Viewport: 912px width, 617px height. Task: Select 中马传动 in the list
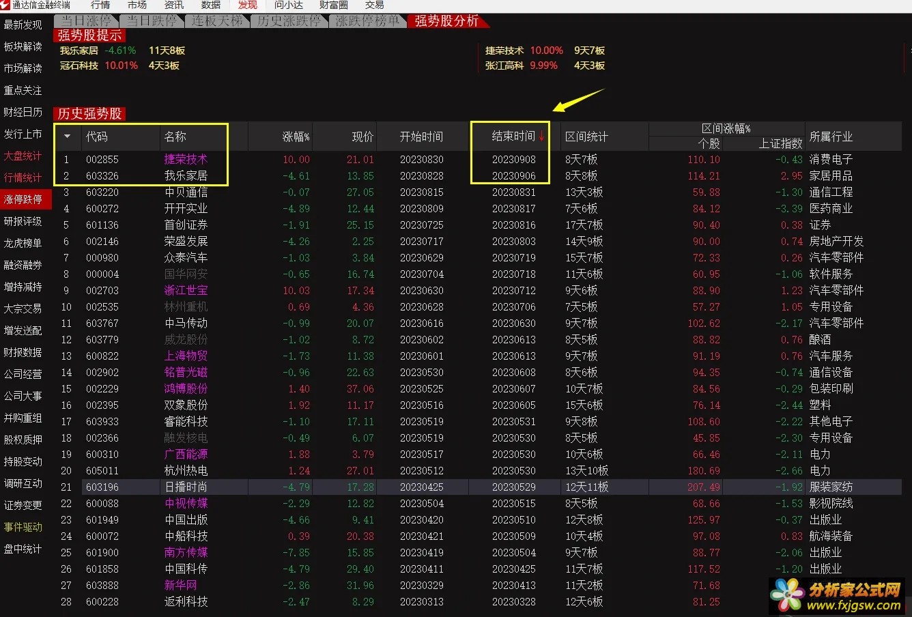[186, 323]
